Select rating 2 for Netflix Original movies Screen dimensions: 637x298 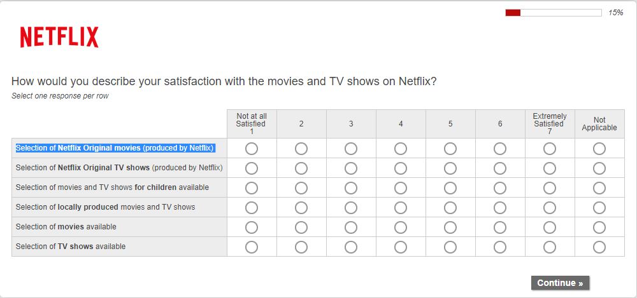pyautogui.click(x=301, y=149)
